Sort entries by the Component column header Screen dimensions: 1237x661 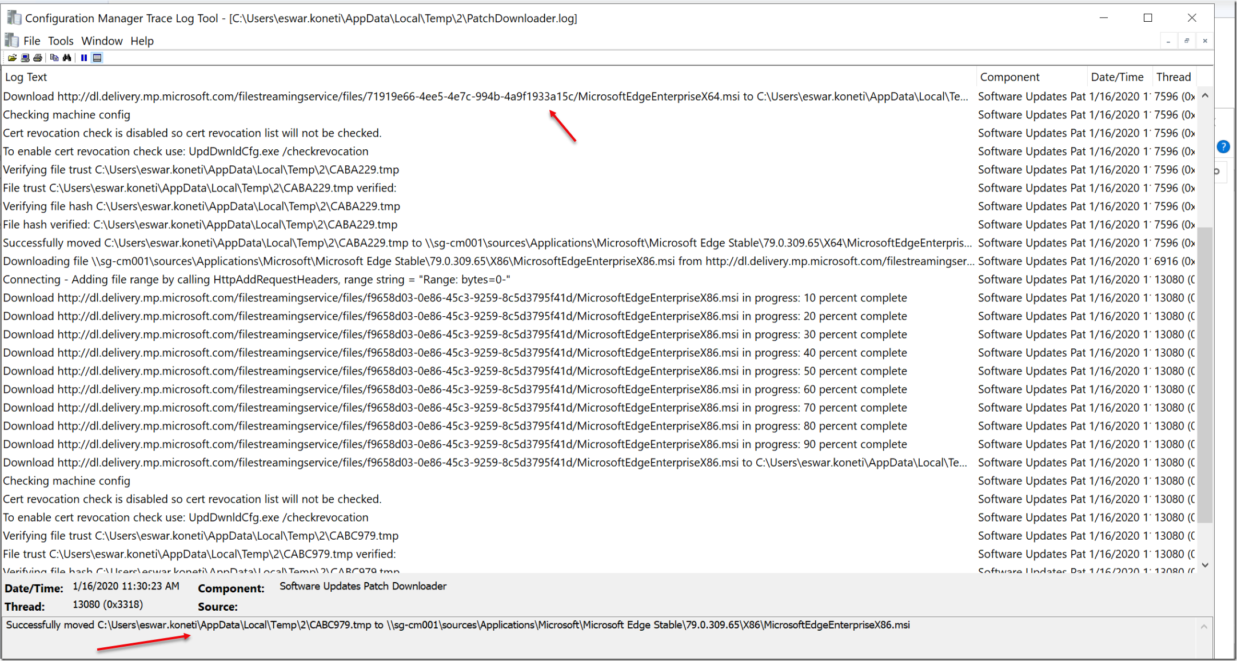tap(1009, 77)
